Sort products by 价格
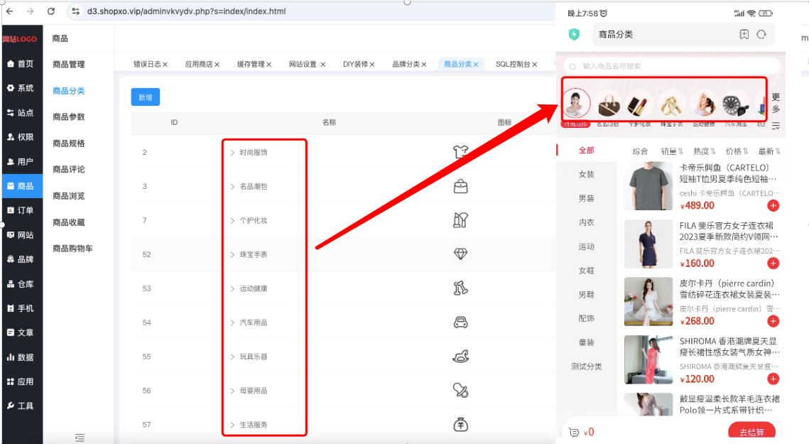This screenshot has width=809, height=444. click(x=737, y=151)
